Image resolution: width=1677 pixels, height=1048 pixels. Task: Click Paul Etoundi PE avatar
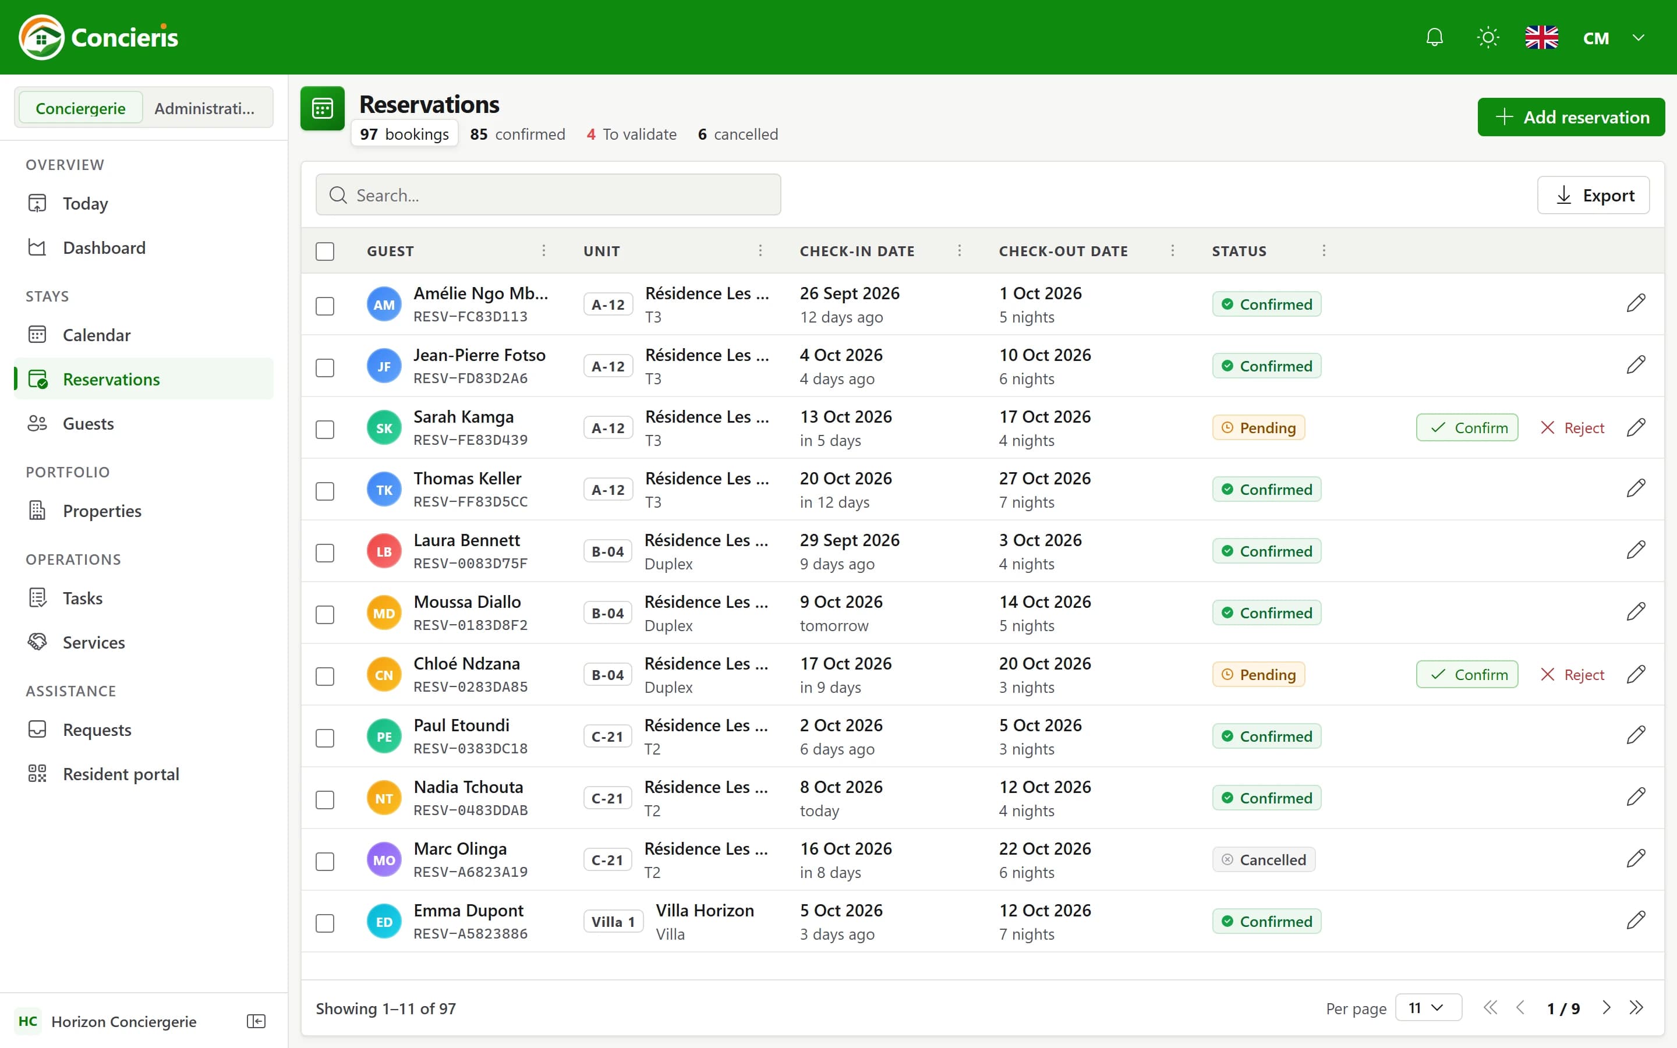point(384,736)
